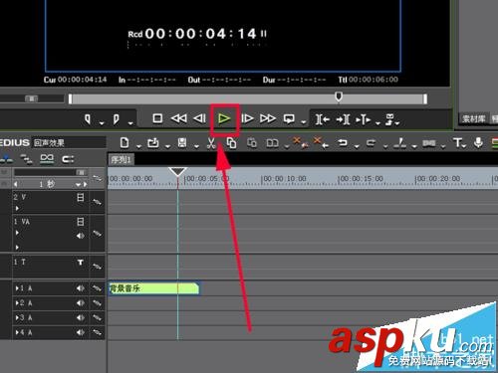Click the Copy icon in timeline toolbar
This screenshot has width=498, height=373.
click(x=231, y=143)
